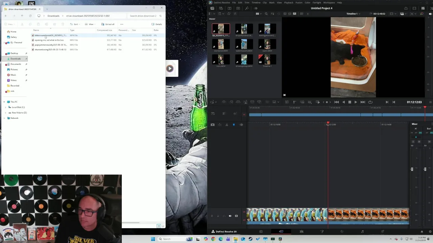Screen dimensions: 433x243
Task: Open the Workspace menu in DaVinci Resolve
Action: pos(329,3)
